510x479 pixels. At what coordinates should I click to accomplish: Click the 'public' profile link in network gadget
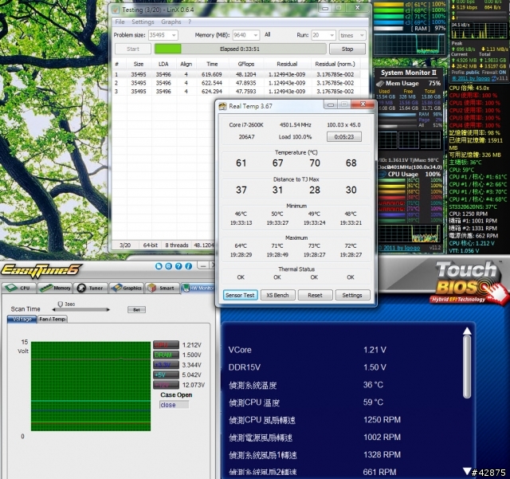coord(473,73)
